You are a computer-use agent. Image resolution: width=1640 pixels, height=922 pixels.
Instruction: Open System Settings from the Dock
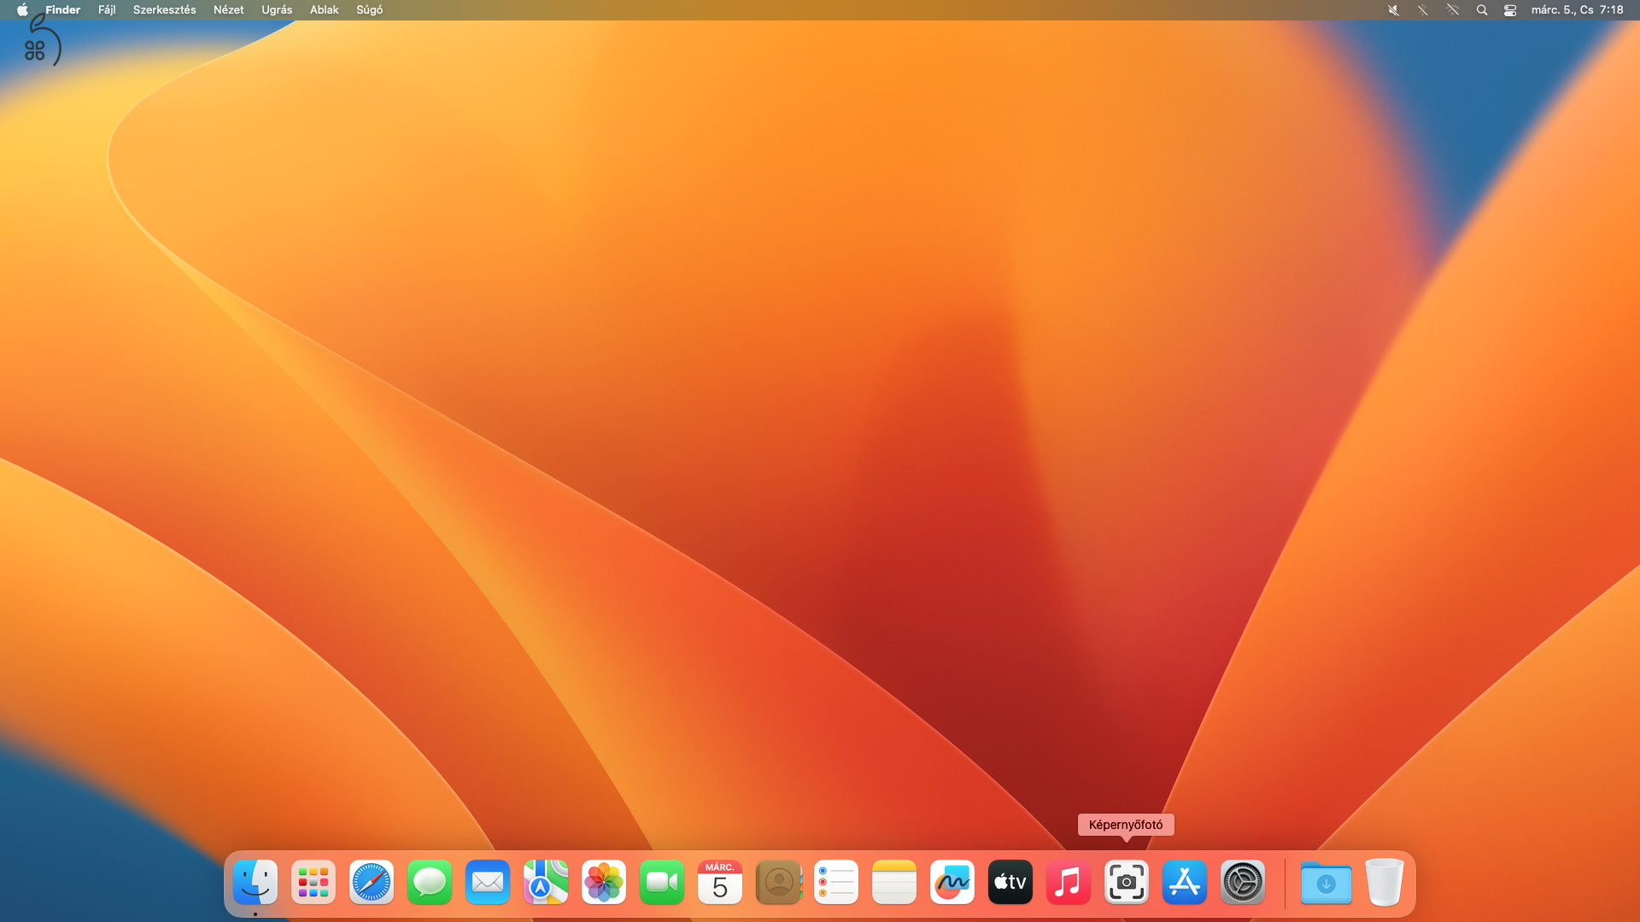tap(1242, 883)
